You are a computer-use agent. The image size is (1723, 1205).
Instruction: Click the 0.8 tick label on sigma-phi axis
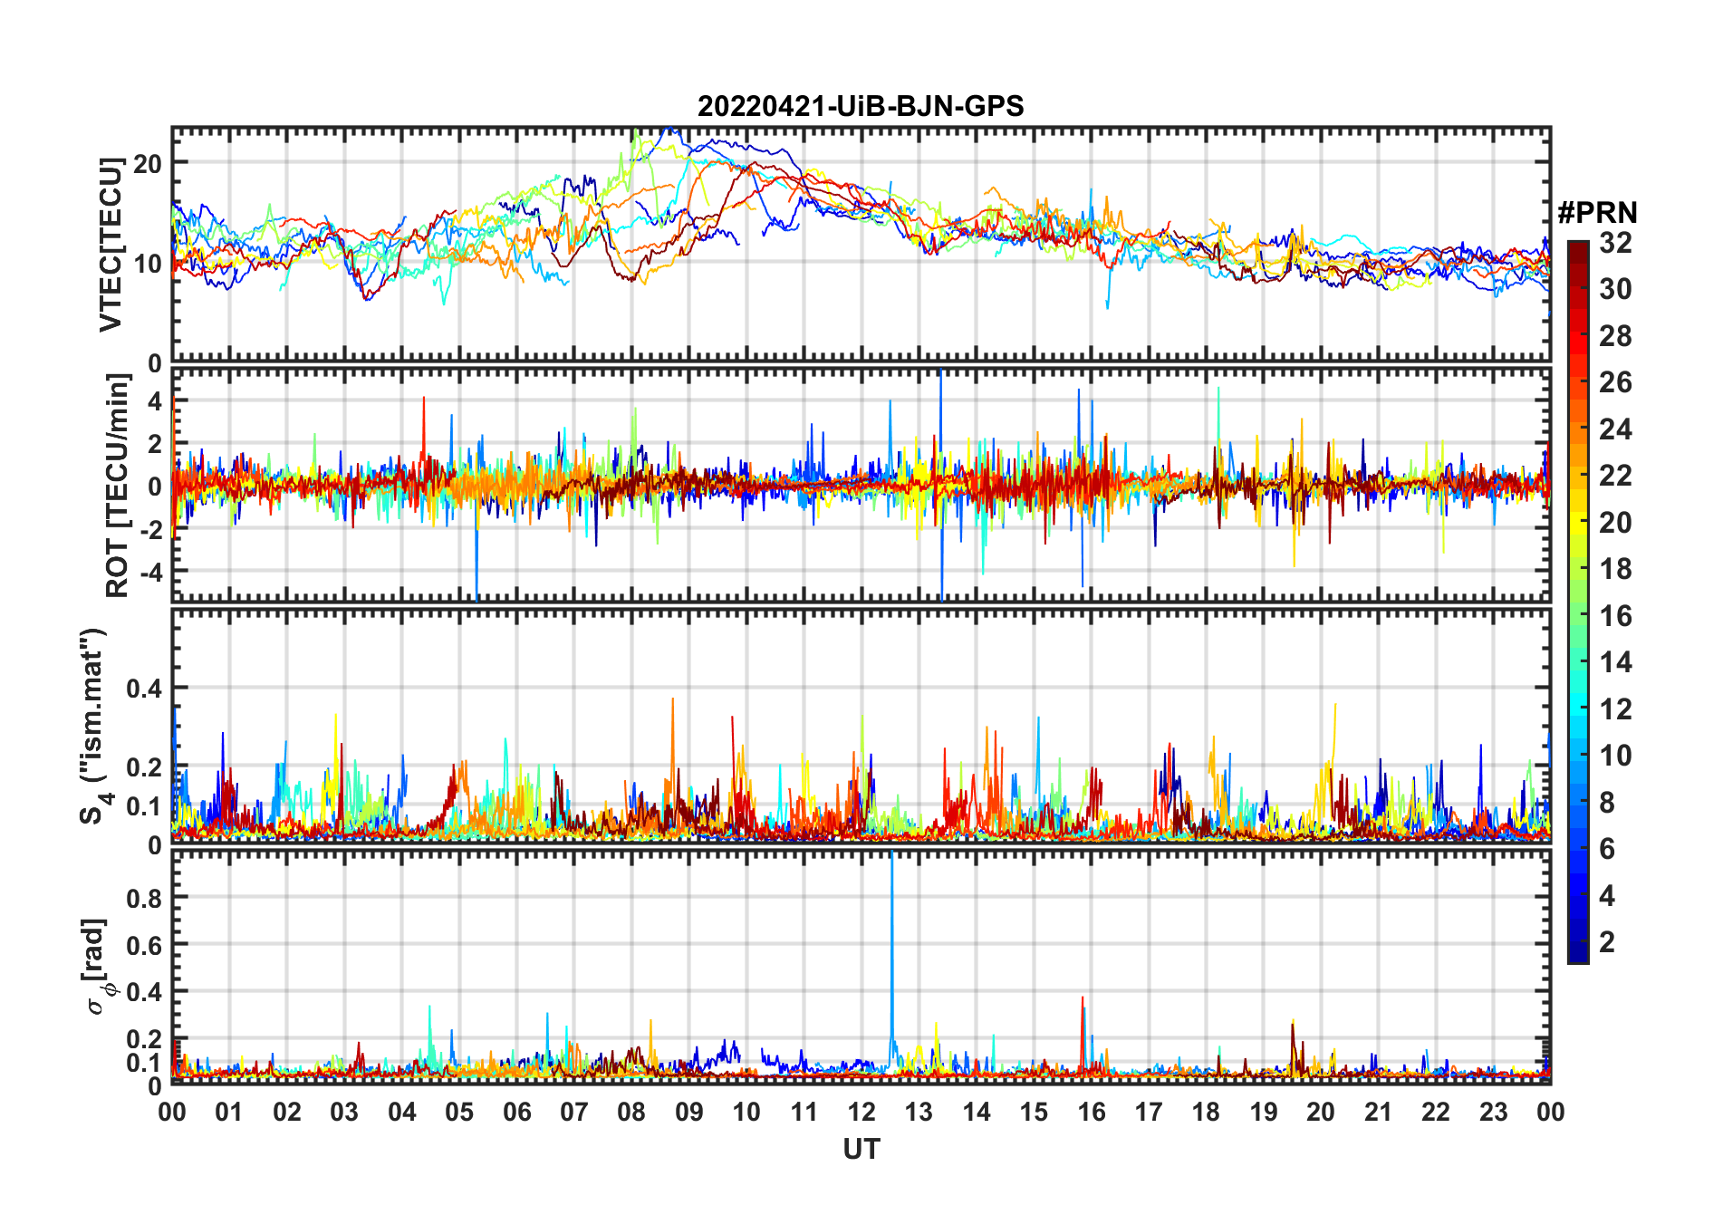click(145, 898)
